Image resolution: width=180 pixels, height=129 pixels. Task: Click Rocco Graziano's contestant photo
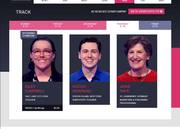[x=90, y=58]
